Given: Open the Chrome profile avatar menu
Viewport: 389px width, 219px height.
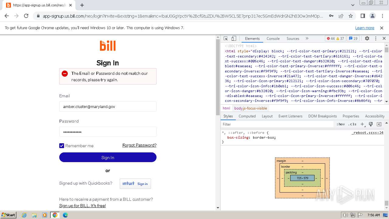Looking at the screenshot, I should tap(372, 16).
